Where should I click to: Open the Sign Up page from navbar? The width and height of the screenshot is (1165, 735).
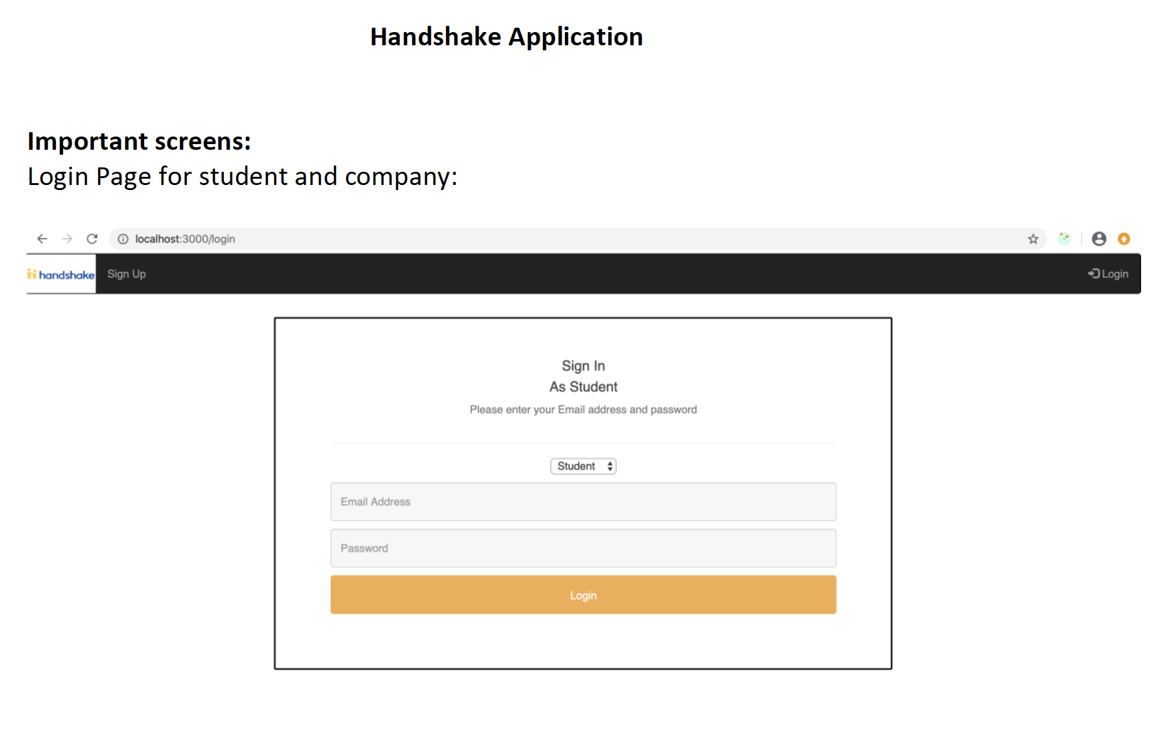pos(126,274)
